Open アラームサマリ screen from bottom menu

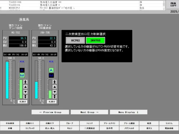(x=109, y=123)
